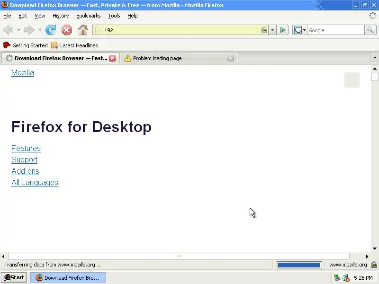Click the vertical scrollbar thumb
379x284 pixels.
[x=375, y=77]
